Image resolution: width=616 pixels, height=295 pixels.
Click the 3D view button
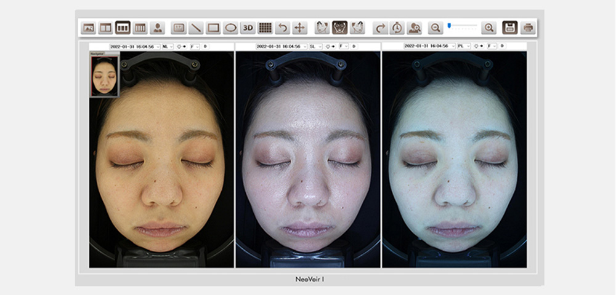248,28
